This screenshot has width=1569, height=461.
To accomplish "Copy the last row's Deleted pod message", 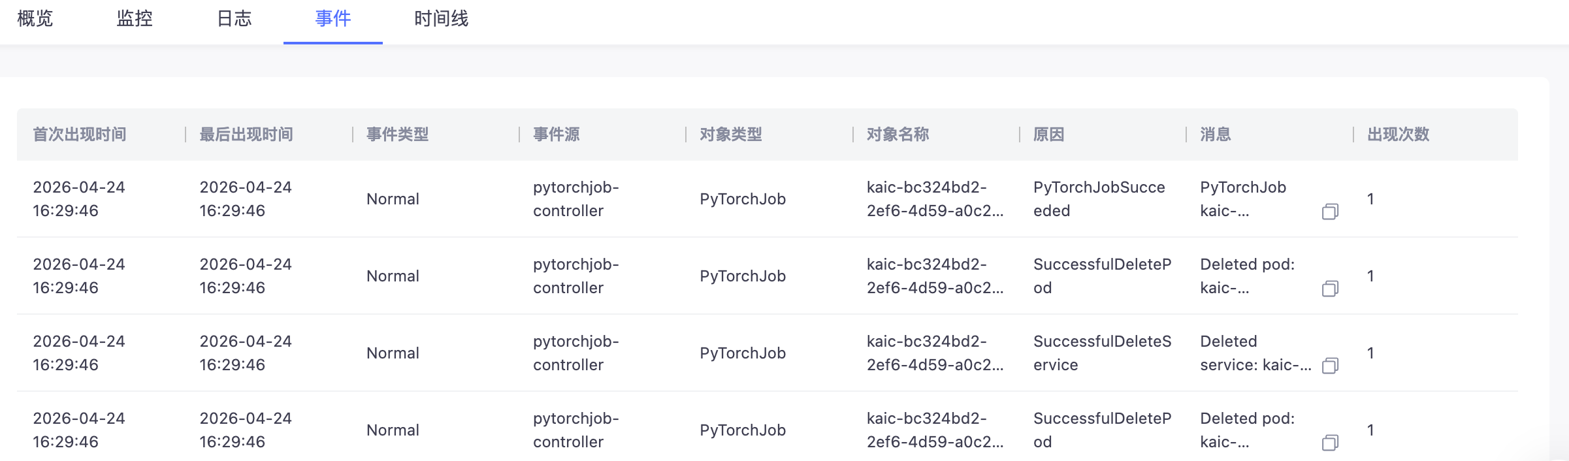I will (1330, 443).
